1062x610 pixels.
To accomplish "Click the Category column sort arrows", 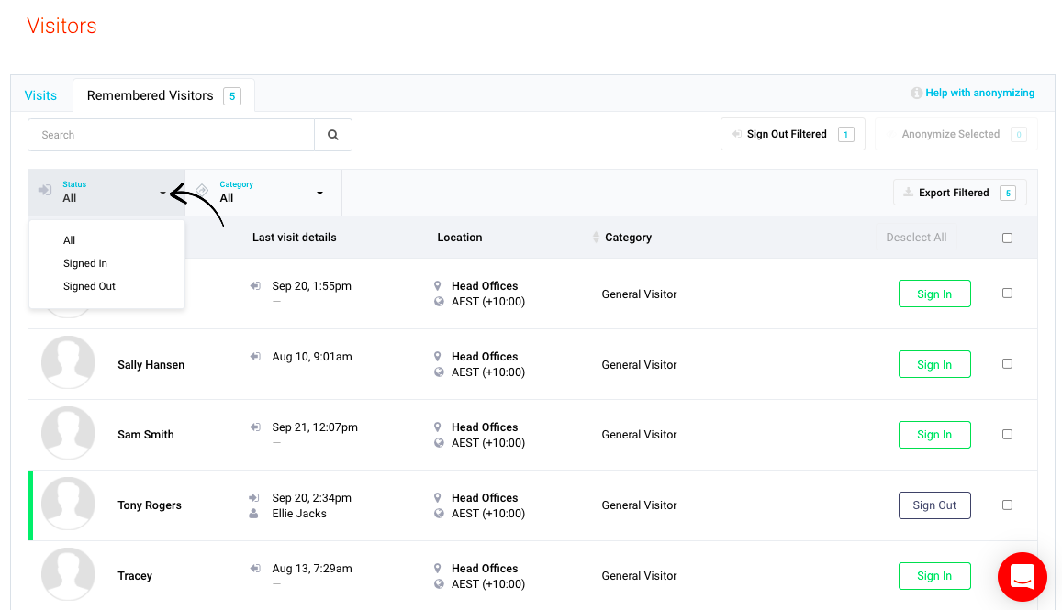I will point(596,237).
